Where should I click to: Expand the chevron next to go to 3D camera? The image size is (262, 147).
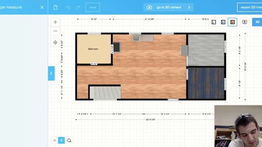pyautogui.click(x=189, y=7)
